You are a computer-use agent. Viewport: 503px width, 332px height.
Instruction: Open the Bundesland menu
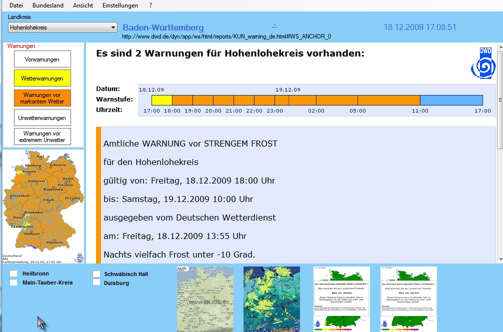coord(47,5)
